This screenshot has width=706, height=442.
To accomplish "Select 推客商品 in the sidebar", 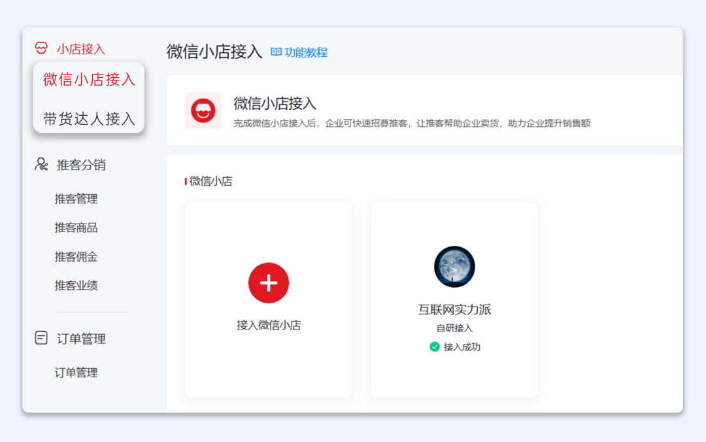I will click(76, 228).
